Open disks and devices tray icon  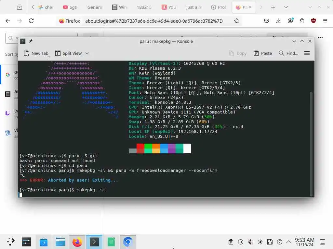(270, 242)
